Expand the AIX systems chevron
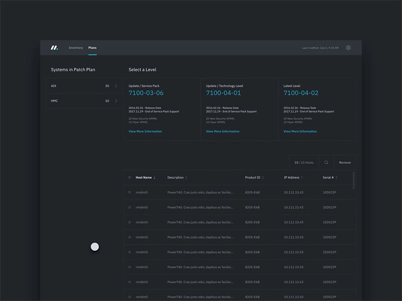This screenshot has height=301, width=402. coord(116,86)
